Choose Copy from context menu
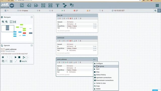 click(x=106, y=86)
